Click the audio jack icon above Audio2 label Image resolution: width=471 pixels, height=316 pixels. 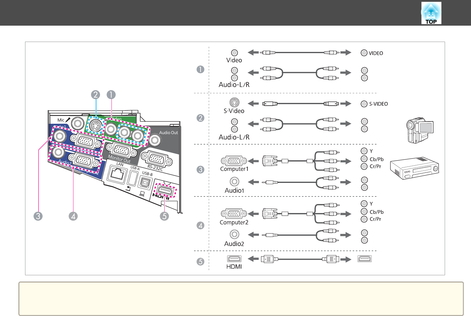tap(234, 235)
